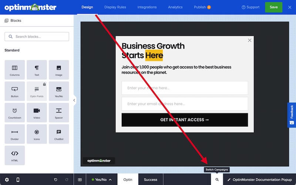
Task: Click the name input field in popup
Action: (x=185, y=88)
